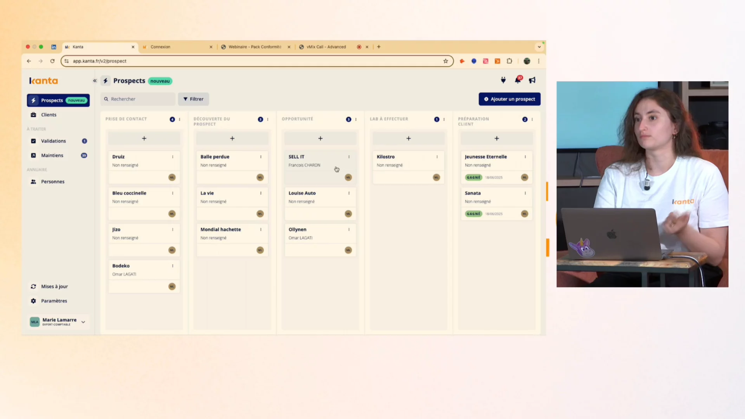Viewport: 745px width, 419px height.
Task: Add card to Opportunité column
Action: point(320,139)
